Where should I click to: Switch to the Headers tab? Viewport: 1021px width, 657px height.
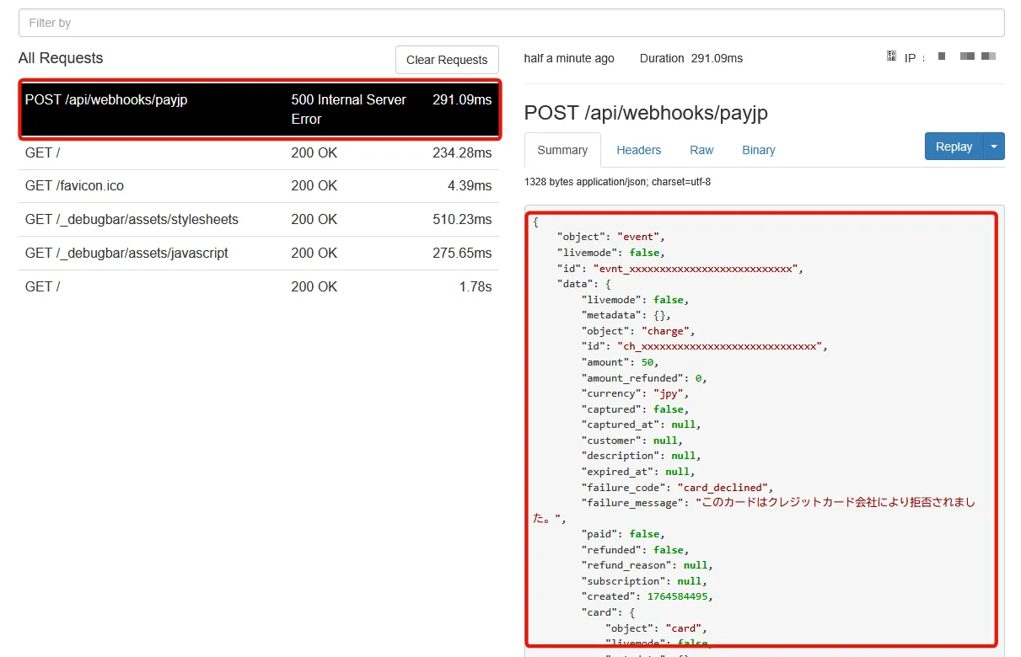click(638, 150)
